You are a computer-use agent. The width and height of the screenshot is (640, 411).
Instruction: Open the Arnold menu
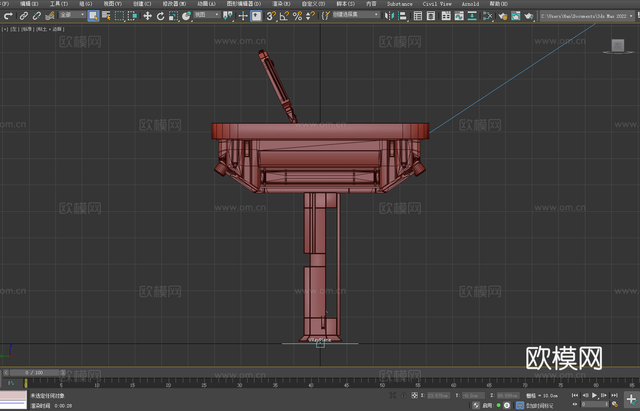[x=470, y=4]
